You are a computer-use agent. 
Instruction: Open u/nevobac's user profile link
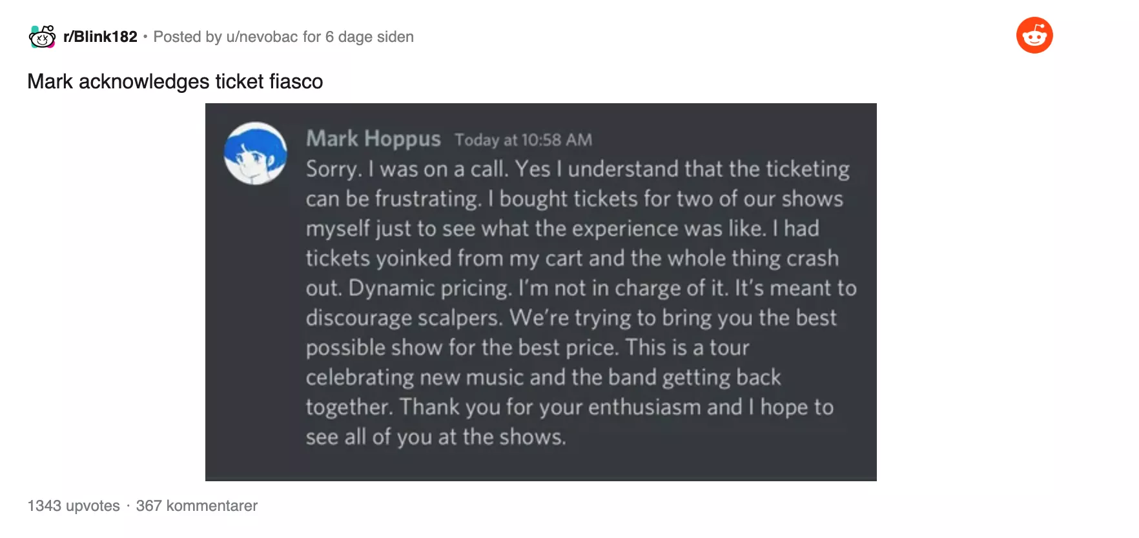pos(262,37)
